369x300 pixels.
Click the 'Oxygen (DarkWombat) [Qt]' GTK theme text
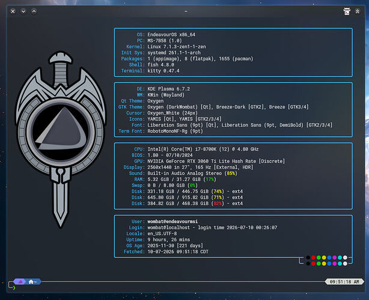click(179, 107)
